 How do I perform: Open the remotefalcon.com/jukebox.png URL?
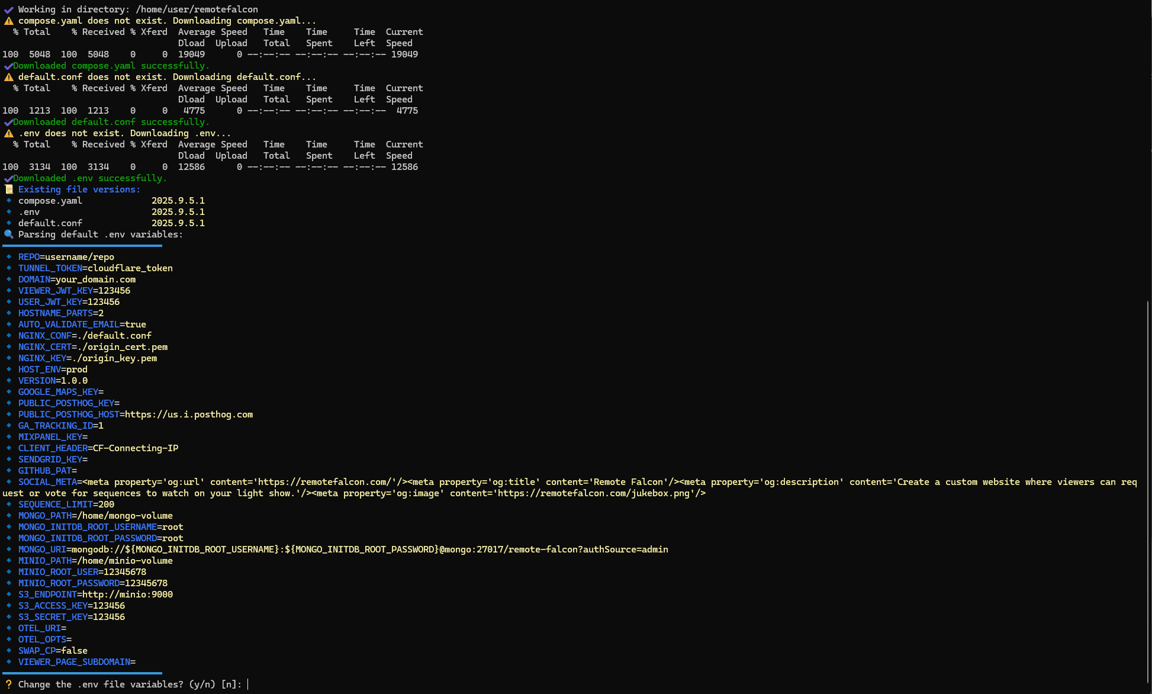coord(594,493)
